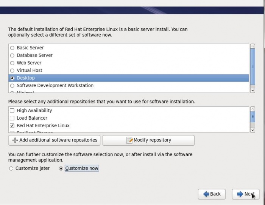Select Software Development Workstation option
Image resolution: width=265 pixels, height=205 pixels.
(x=12, y=86)
